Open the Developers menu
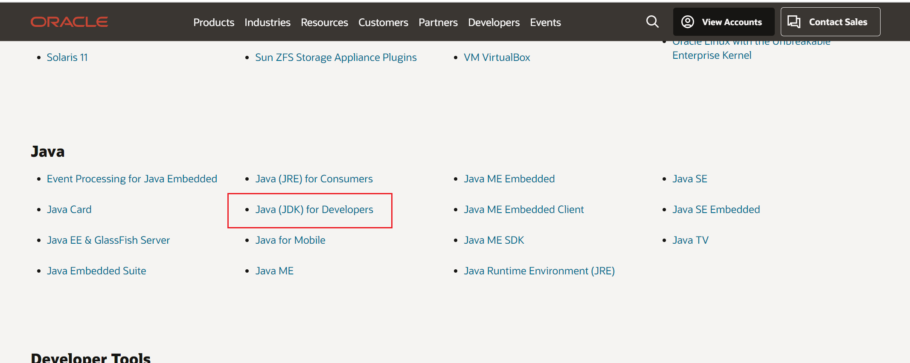910x363 pixels. click(x=494, y=23)
